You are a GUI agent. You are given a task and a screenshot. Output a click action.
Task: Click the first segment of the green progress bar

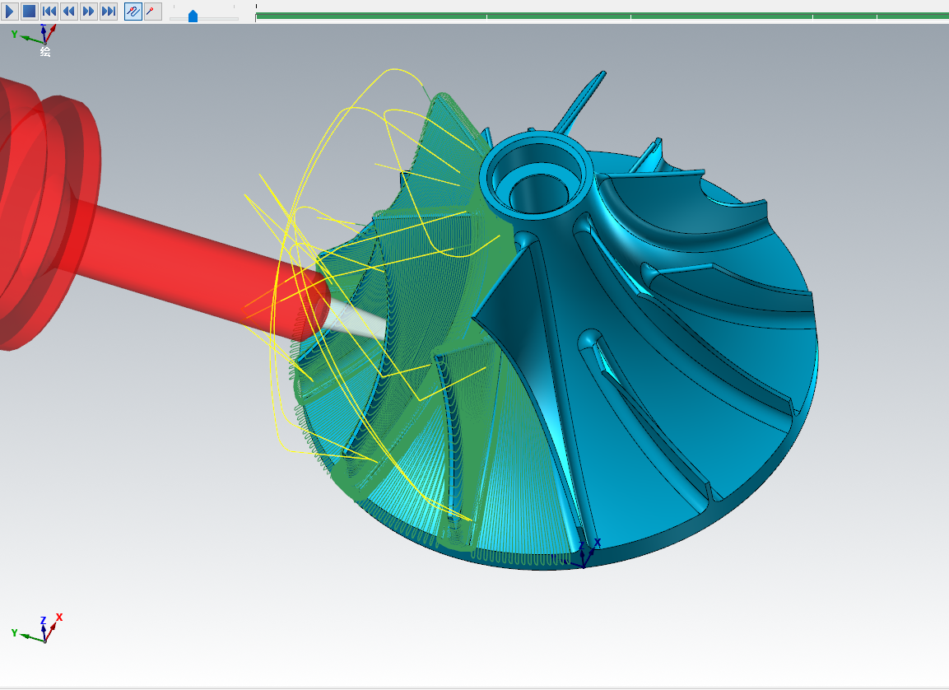tap(370, 16)
